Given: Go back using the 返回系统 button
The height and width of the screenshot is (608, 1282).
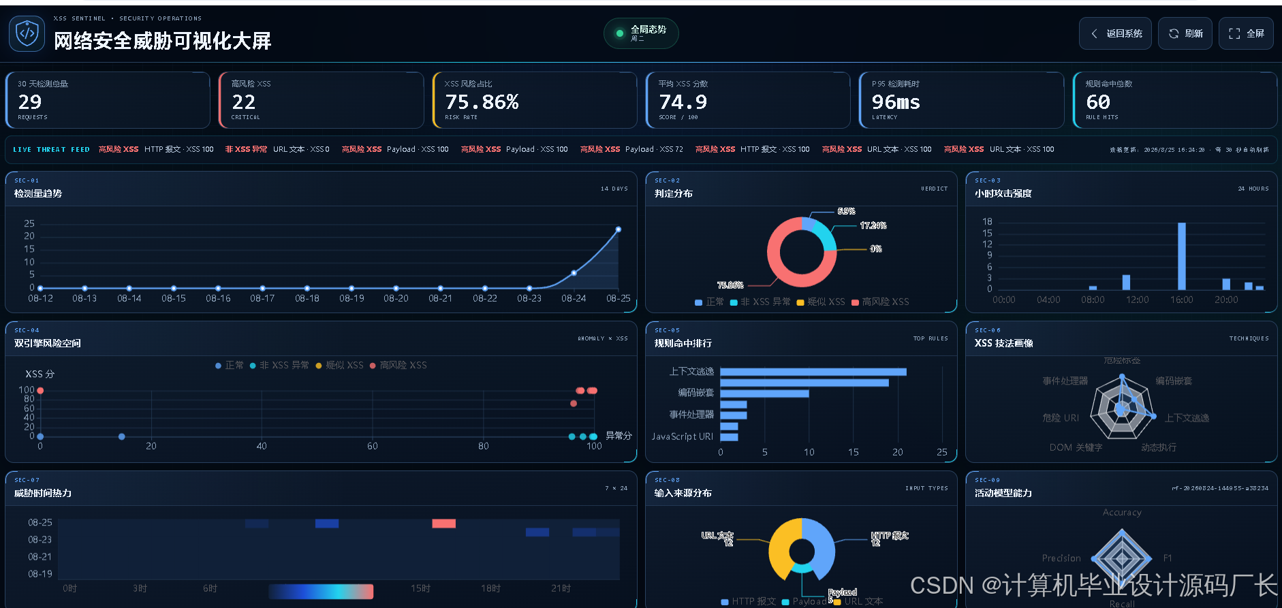Looking at the screenshot, I should (x=1115, y=33).
